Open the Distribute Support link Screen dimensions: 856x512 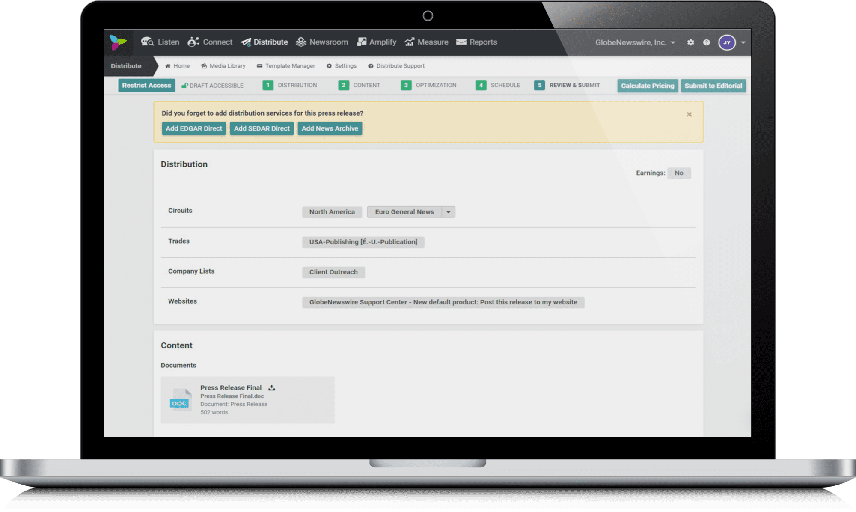[x=396, y=66]
